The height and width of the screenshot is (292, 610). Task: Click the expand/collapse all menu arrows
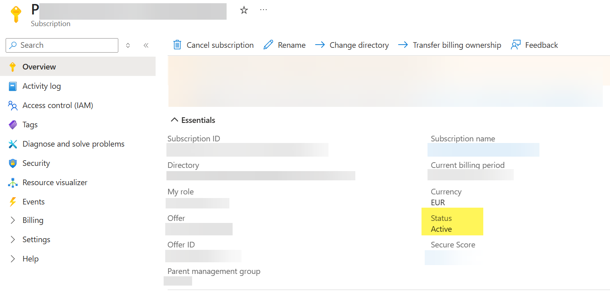[x=128, y=45]
